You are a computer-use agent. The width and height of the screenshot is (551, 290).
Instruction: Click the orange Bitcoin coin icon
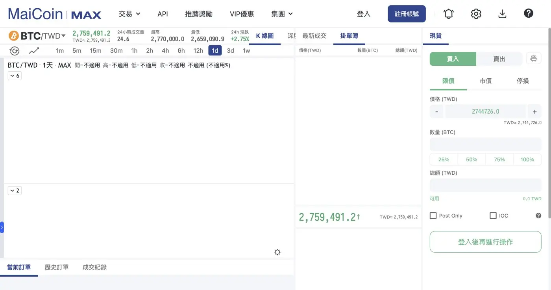pos(14,36)
